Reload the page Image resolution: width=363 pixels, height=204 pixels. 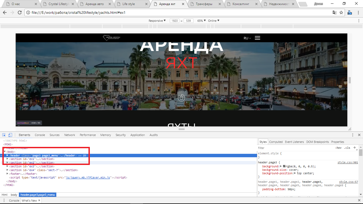19,12
